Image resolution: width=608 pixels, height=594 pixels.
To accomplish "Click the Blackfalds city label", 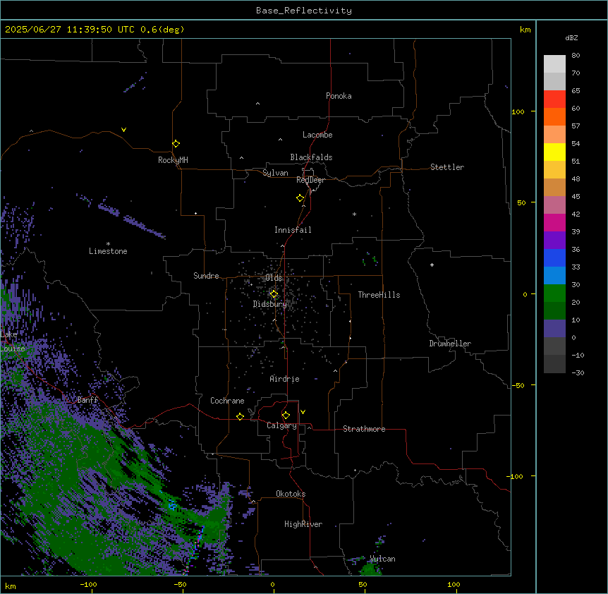I will [311, 157].
